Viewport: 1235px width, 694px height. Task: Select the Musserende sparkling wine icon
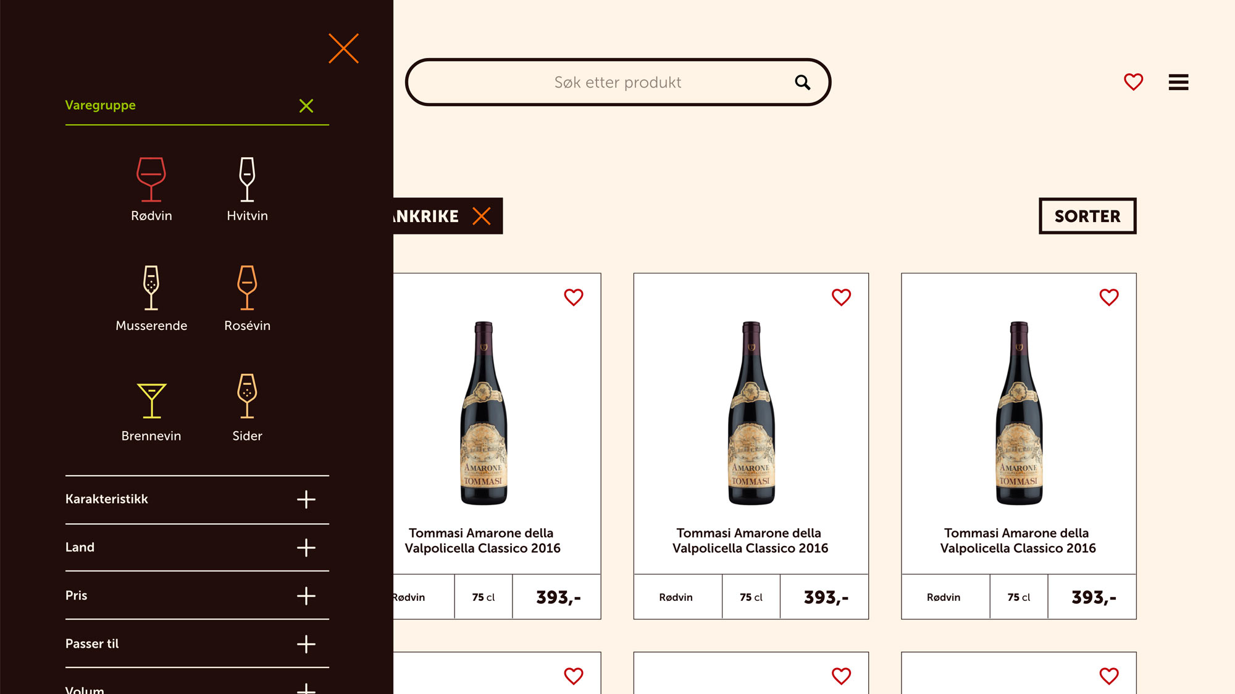tap(151, 288)
